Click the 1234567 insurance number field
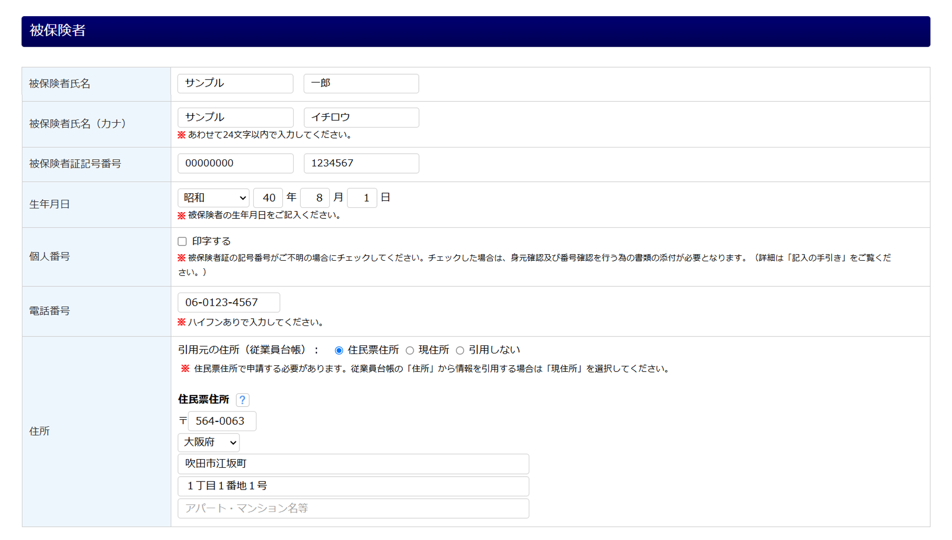This screenshot has height=540, width=952. point(361,163)
